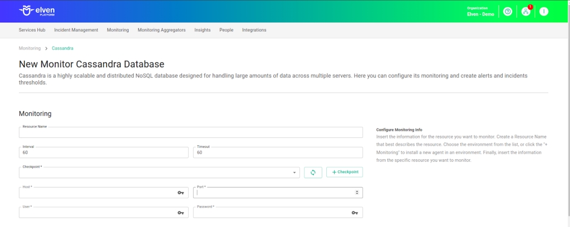Click the Port field stepper arrows
The height and width of the screenshot is (227, 570).
(x=356, y=193)
